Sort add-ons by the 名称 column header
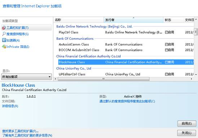 click(x=79, y=20)
